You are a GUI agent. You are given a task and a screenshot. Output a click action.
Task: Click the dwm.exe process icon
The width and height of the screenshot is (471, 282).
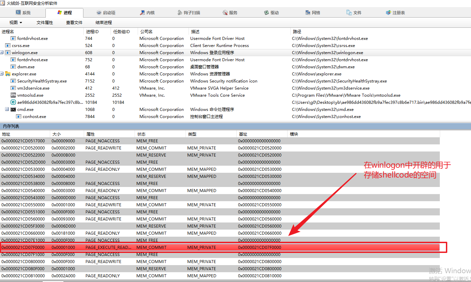13,67
